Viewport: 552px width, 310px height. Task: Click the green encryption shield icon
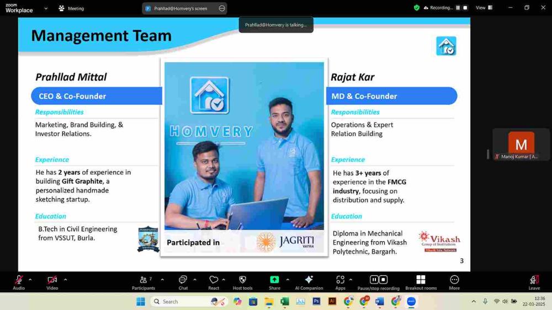[x=416, y=8]
